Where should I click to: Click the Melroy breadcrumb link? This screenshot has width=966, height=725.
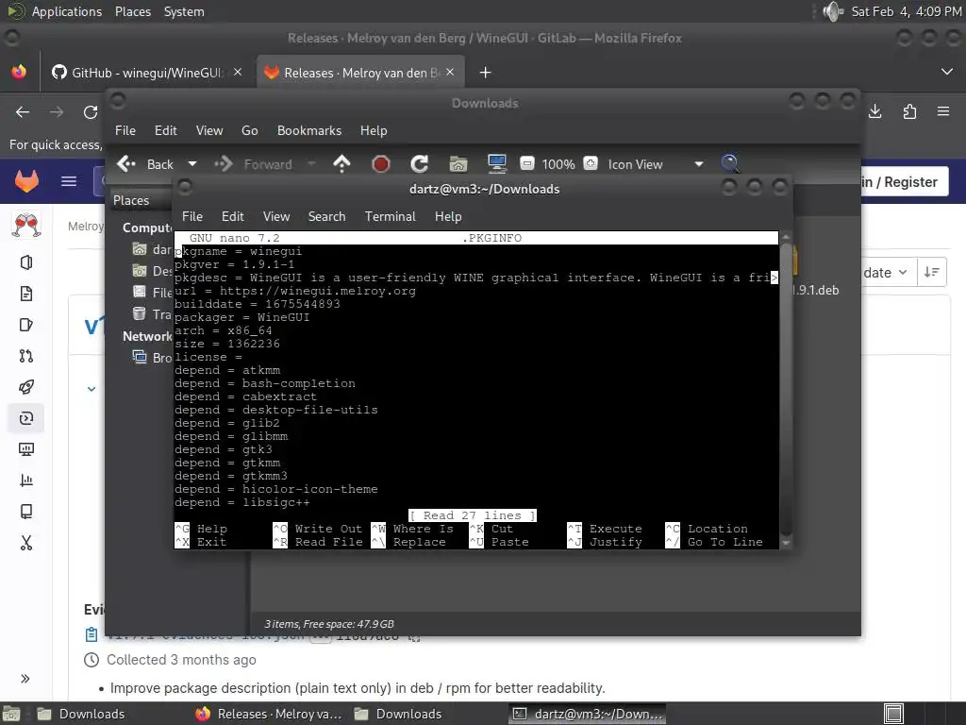coord(86,227)
